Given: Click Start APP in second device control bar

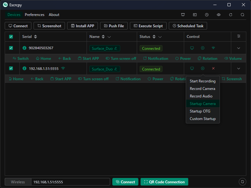Looking at the screenshot, I should coord(61,79).
